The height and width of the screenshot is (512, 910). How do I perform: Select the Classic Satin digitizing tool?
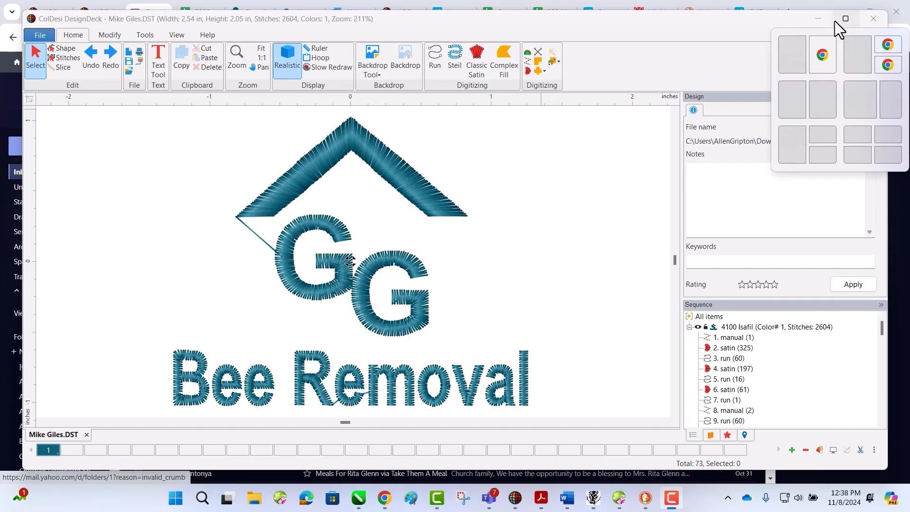pos(477,59)
